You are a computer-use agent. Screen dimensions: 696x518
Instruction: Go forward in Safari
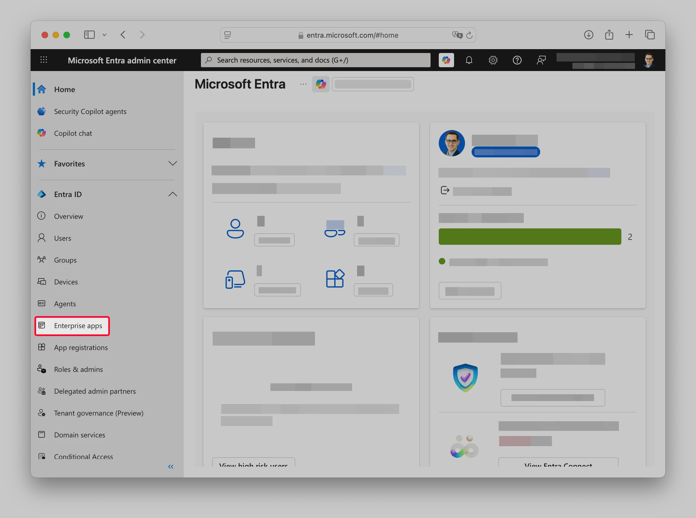[x=142, y=34]
